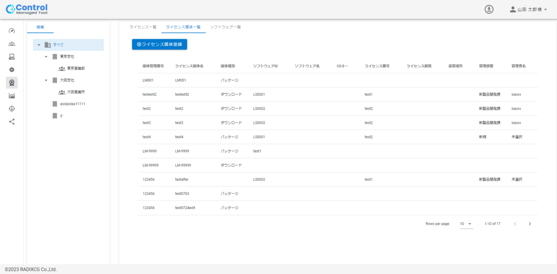This screenshot has height=274, width=557.
Task: Select 大阪支社 in organization tree
Action: click(68, 80)
